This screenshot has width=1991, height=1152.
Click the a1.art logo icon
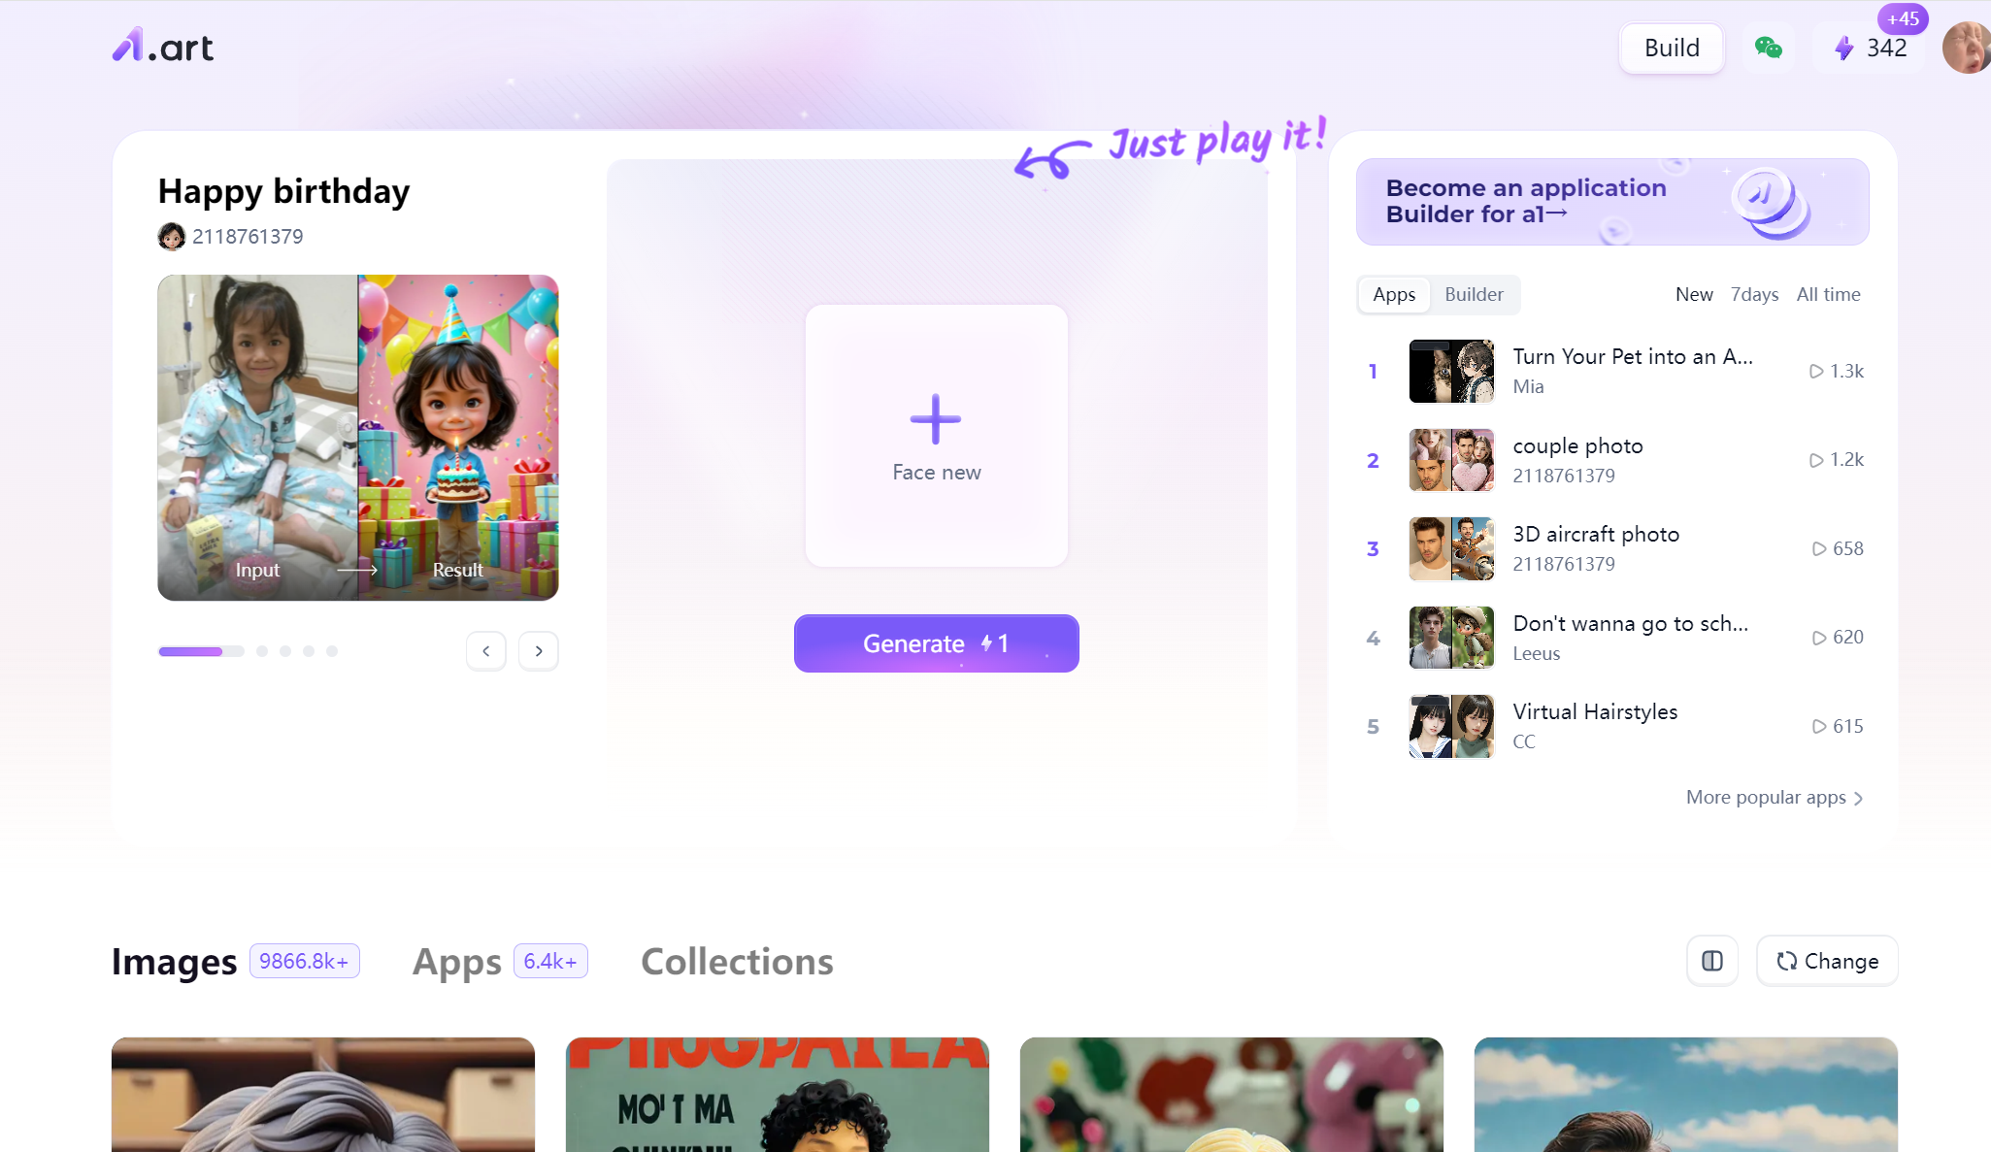(130, 46)
